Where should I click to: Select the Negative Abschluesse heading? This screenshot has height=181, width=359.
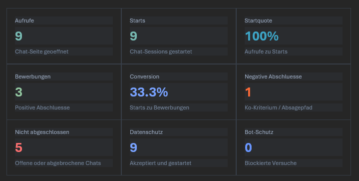pos(273,76)
